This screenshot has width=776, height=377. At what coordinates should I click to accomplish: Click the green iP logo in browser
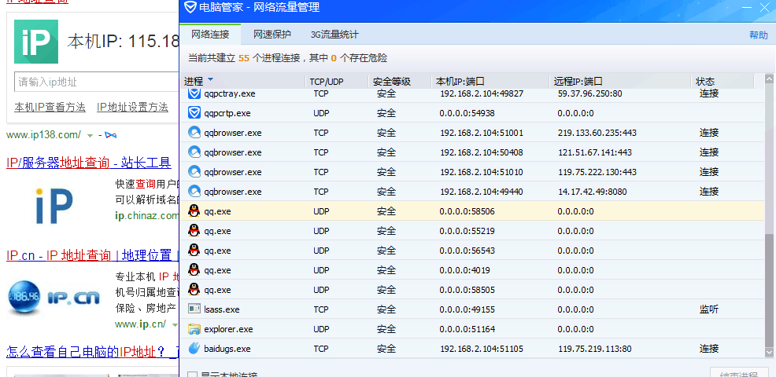click(36, 42)
